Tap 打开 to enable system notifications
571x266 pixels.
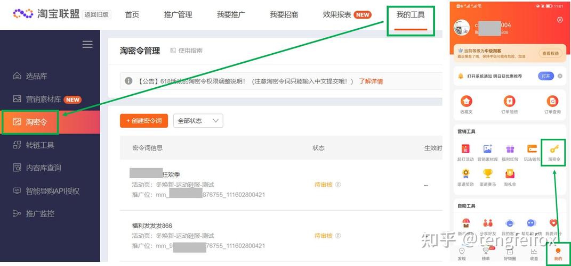point(546,76)
